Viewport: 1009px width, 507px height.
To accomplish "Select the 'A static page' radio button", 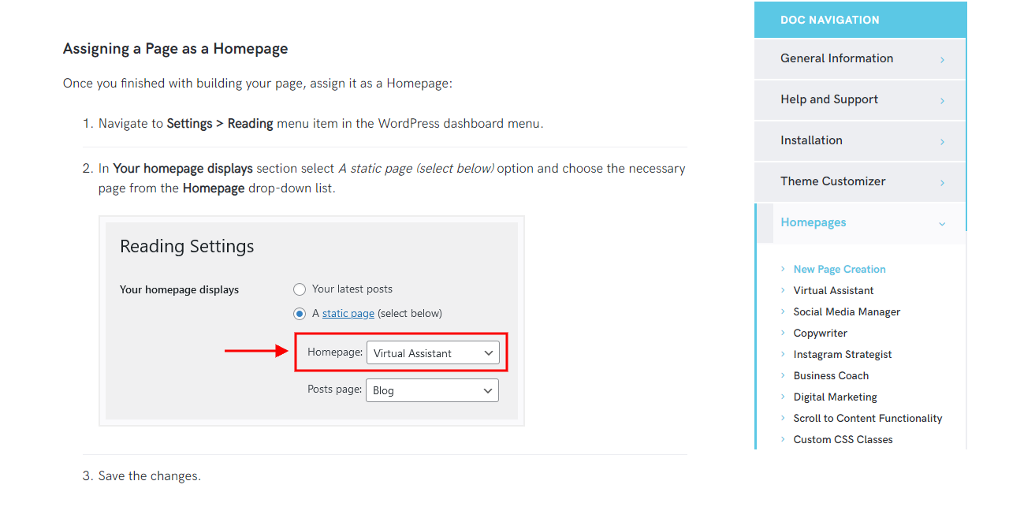I will pos(300,314).
